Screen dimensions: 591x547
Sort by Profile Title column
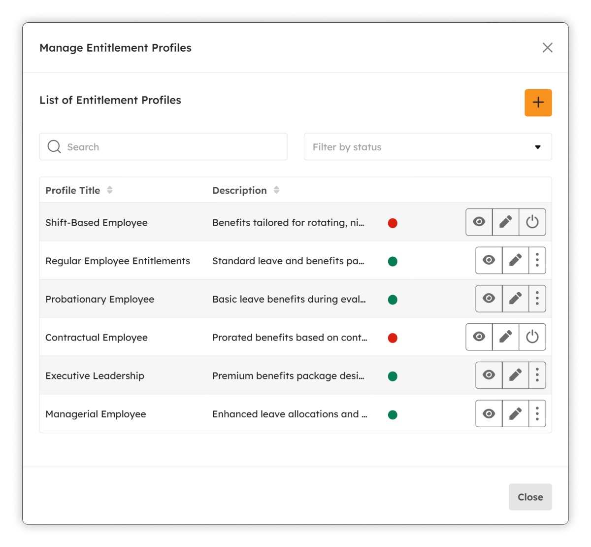[110, 190]
